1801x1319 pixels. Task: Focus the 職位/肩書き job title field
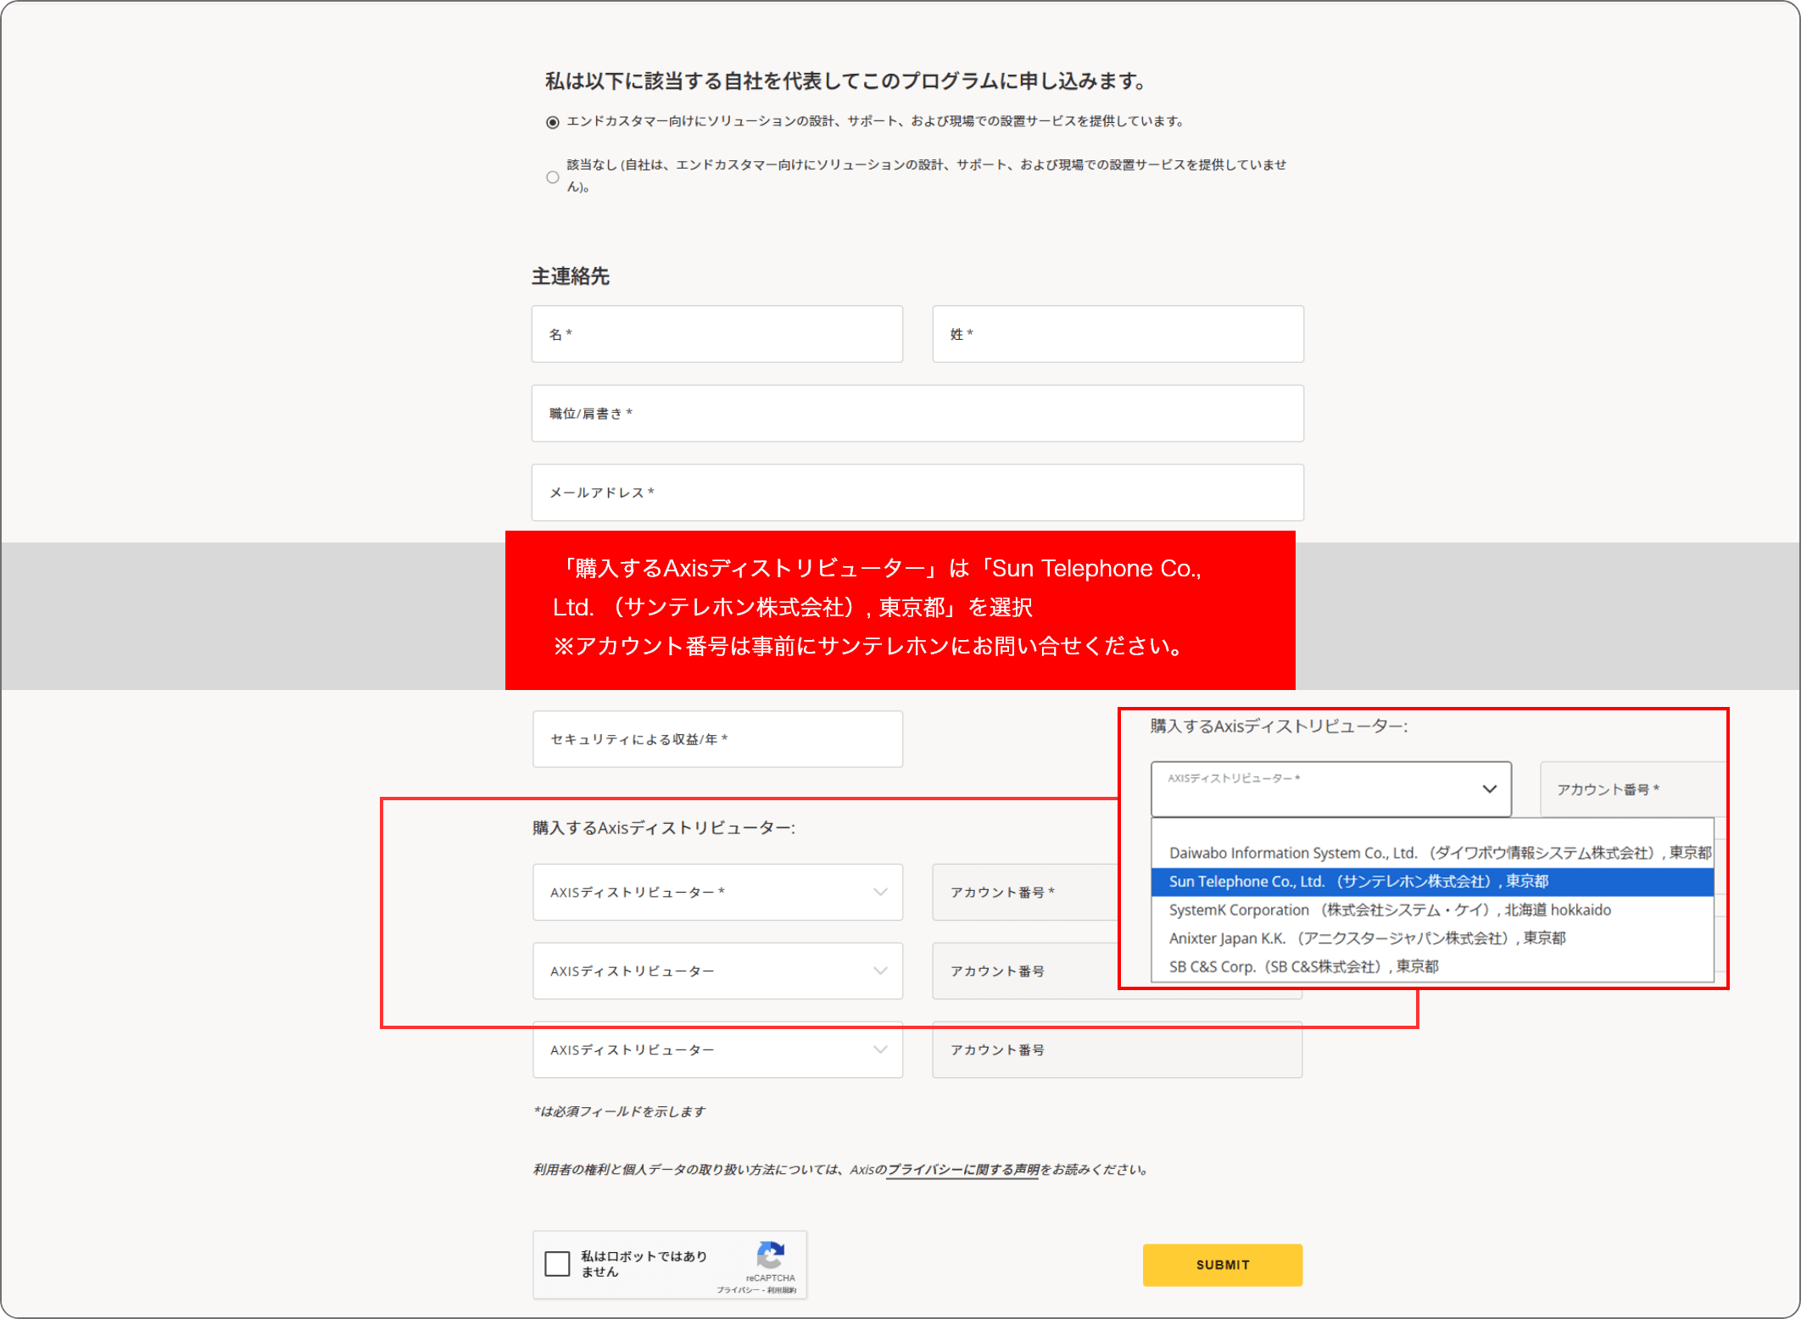(x=917, y=414)
